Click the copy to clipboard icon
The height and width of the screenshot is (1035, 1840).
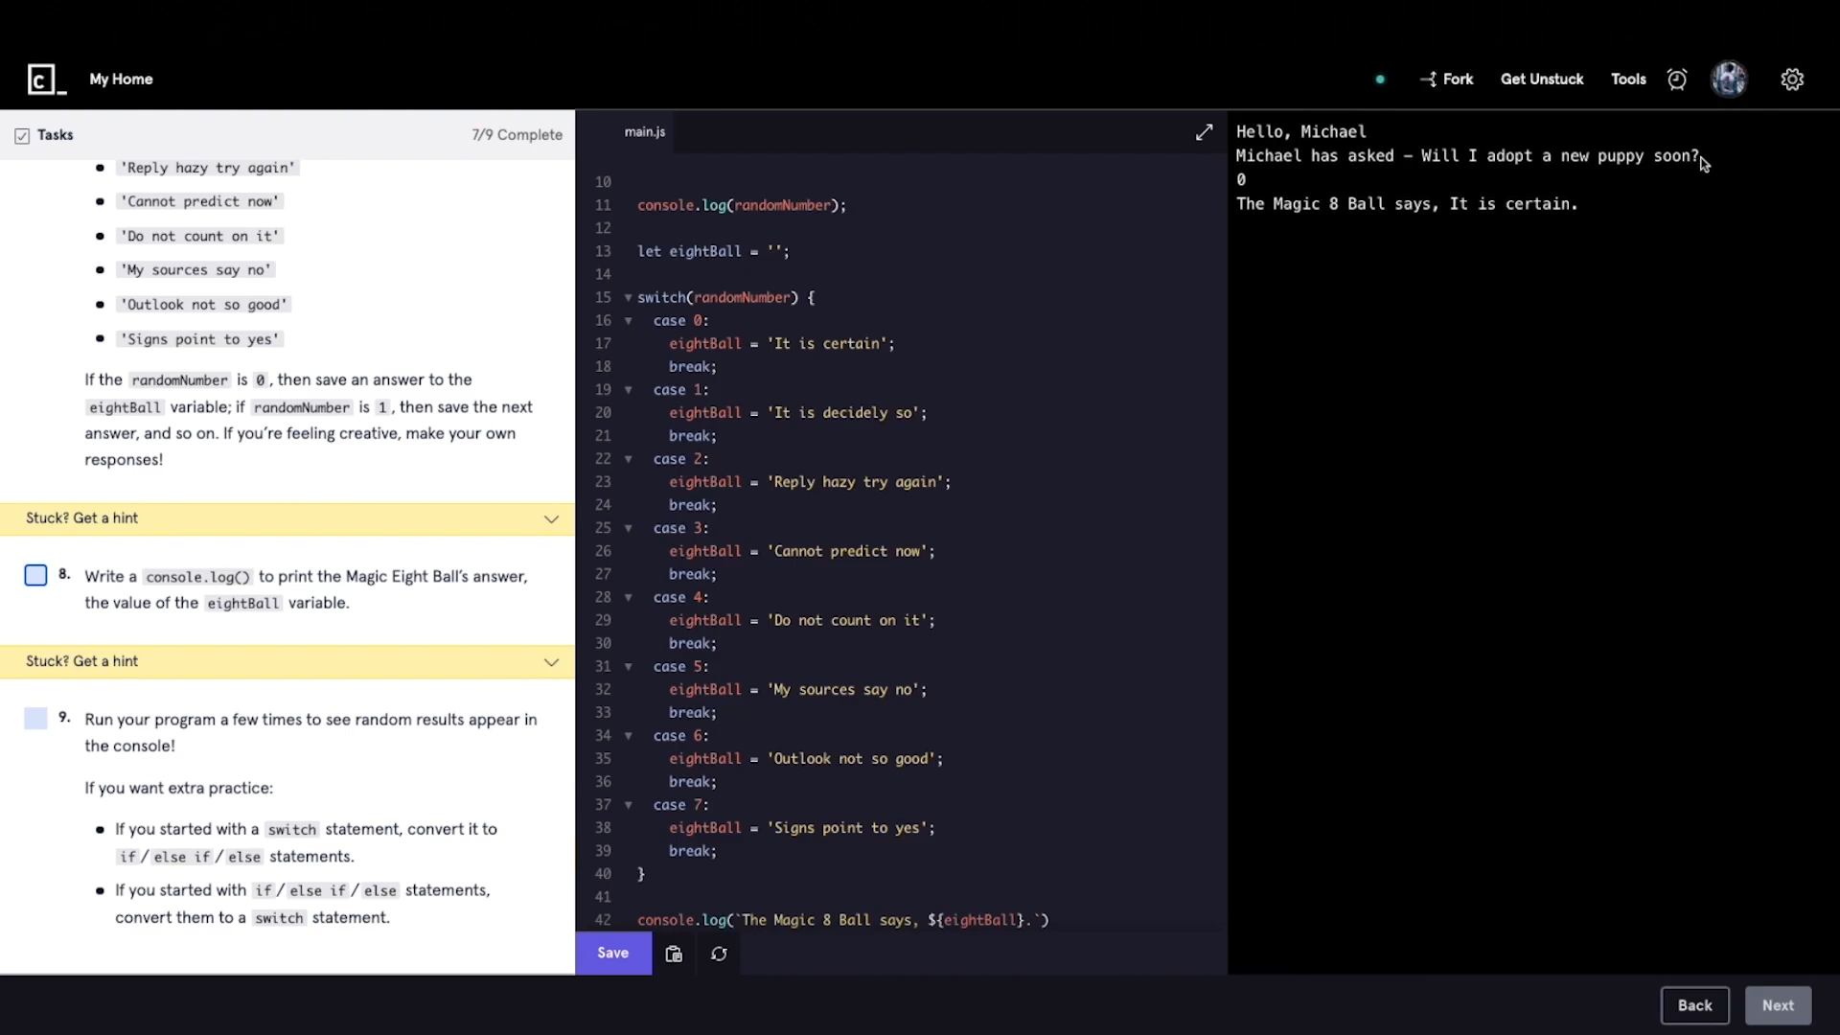point(674,954)
